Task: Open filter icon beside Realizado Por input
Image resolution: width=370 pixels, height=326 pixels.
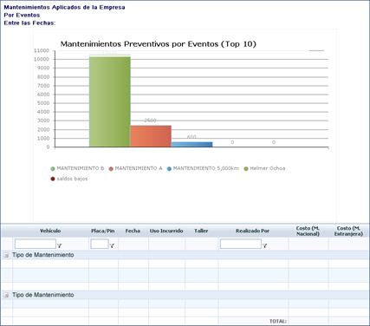Action: click(264, 245)
